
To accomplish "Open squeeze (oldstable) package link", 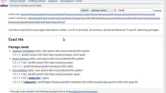I will 23,51.
